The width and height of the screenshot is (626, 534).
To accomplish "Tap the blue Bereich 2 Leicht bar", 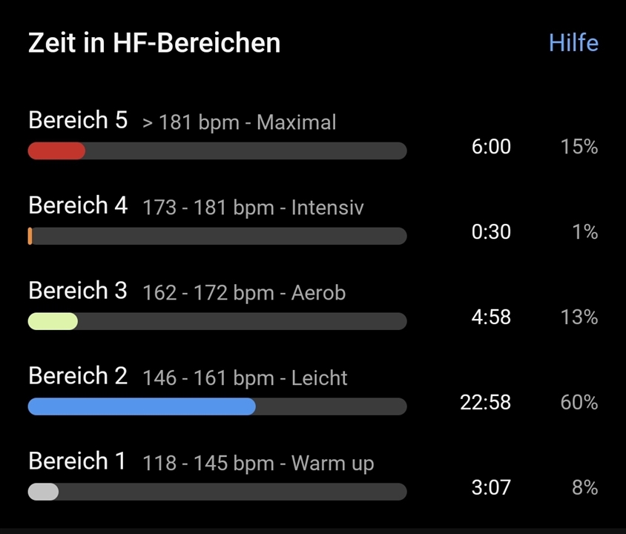I will [x=217, y=406].
